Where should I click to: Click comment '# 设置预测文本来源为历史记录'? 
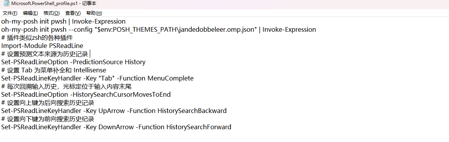coord(44,54)
